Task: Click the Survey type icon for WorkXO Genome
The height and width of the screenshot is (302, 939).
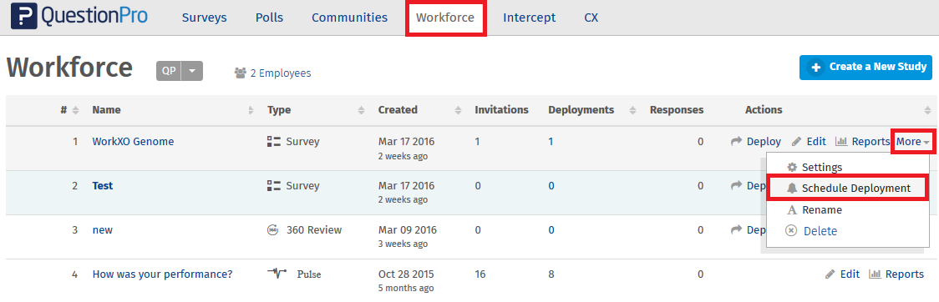Action: (x=274, y=142)
